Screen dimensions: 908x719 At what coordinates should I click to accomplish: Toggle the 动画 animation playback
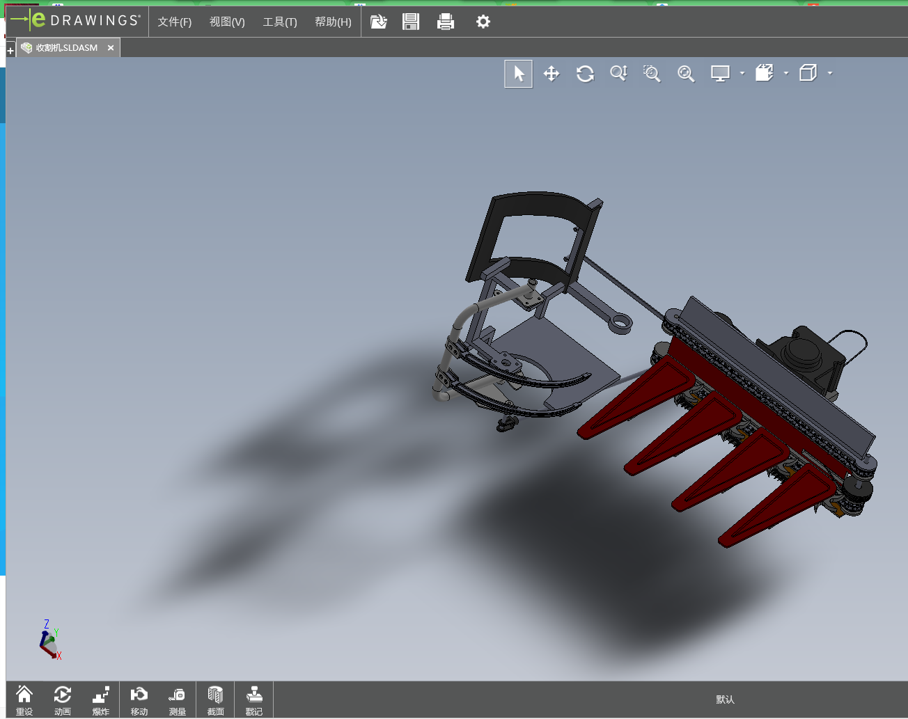(63, 700)
